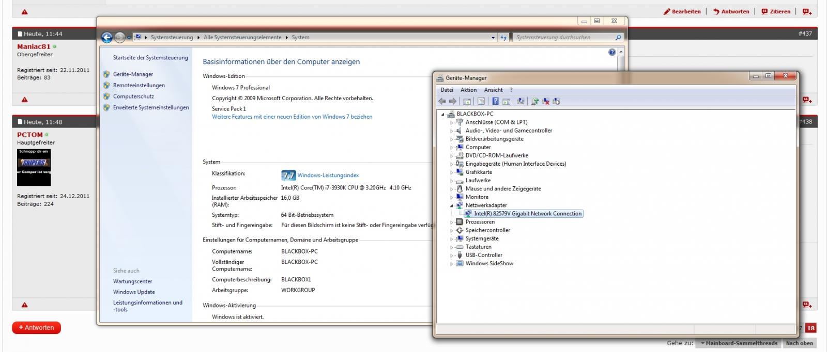Click Nach oben button
The width and height of the screenshot is (827, 352).
[800, 343]
